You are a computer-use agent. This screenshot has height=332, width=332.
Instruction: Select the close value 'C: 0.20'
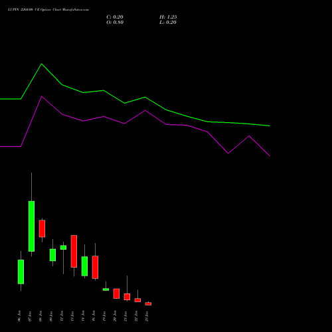[115, 17]
